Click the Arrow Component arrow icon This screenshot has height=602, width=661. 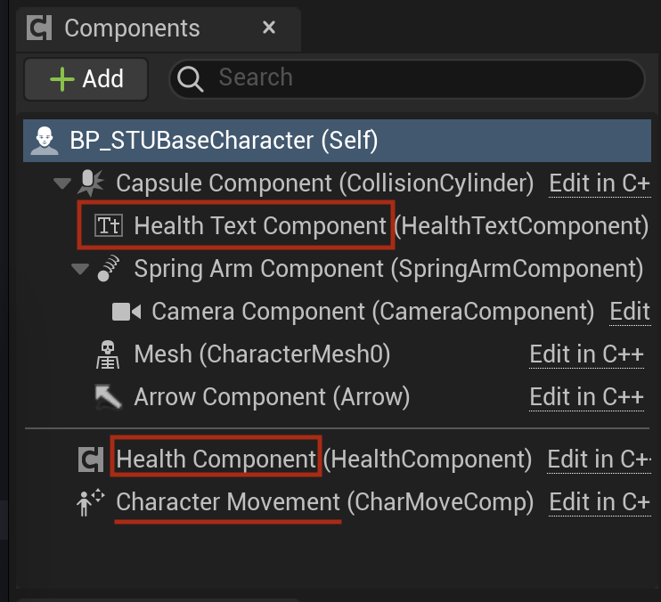(109, 397)
